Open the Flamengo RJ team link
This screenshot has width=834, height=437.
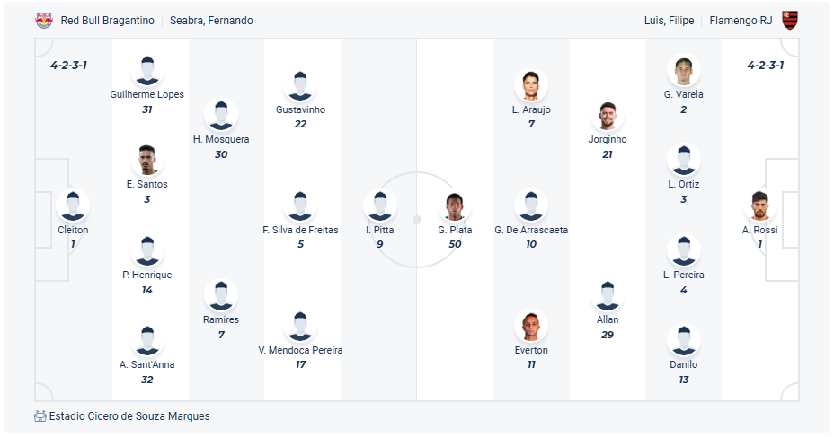pos(741,21)
